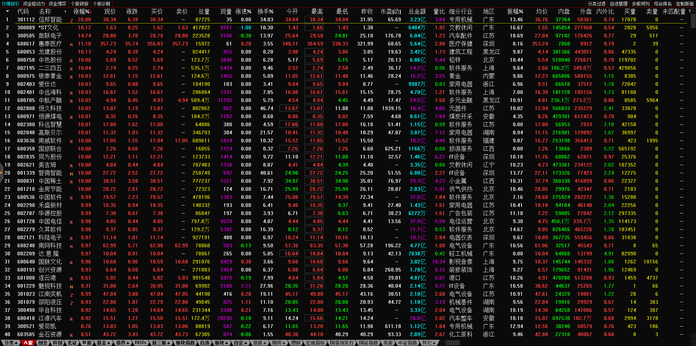Image resolution: width=696 pixels, height=346 pixels.
Task: Click the 综合排名 button
Action: (x=663, y=4)
